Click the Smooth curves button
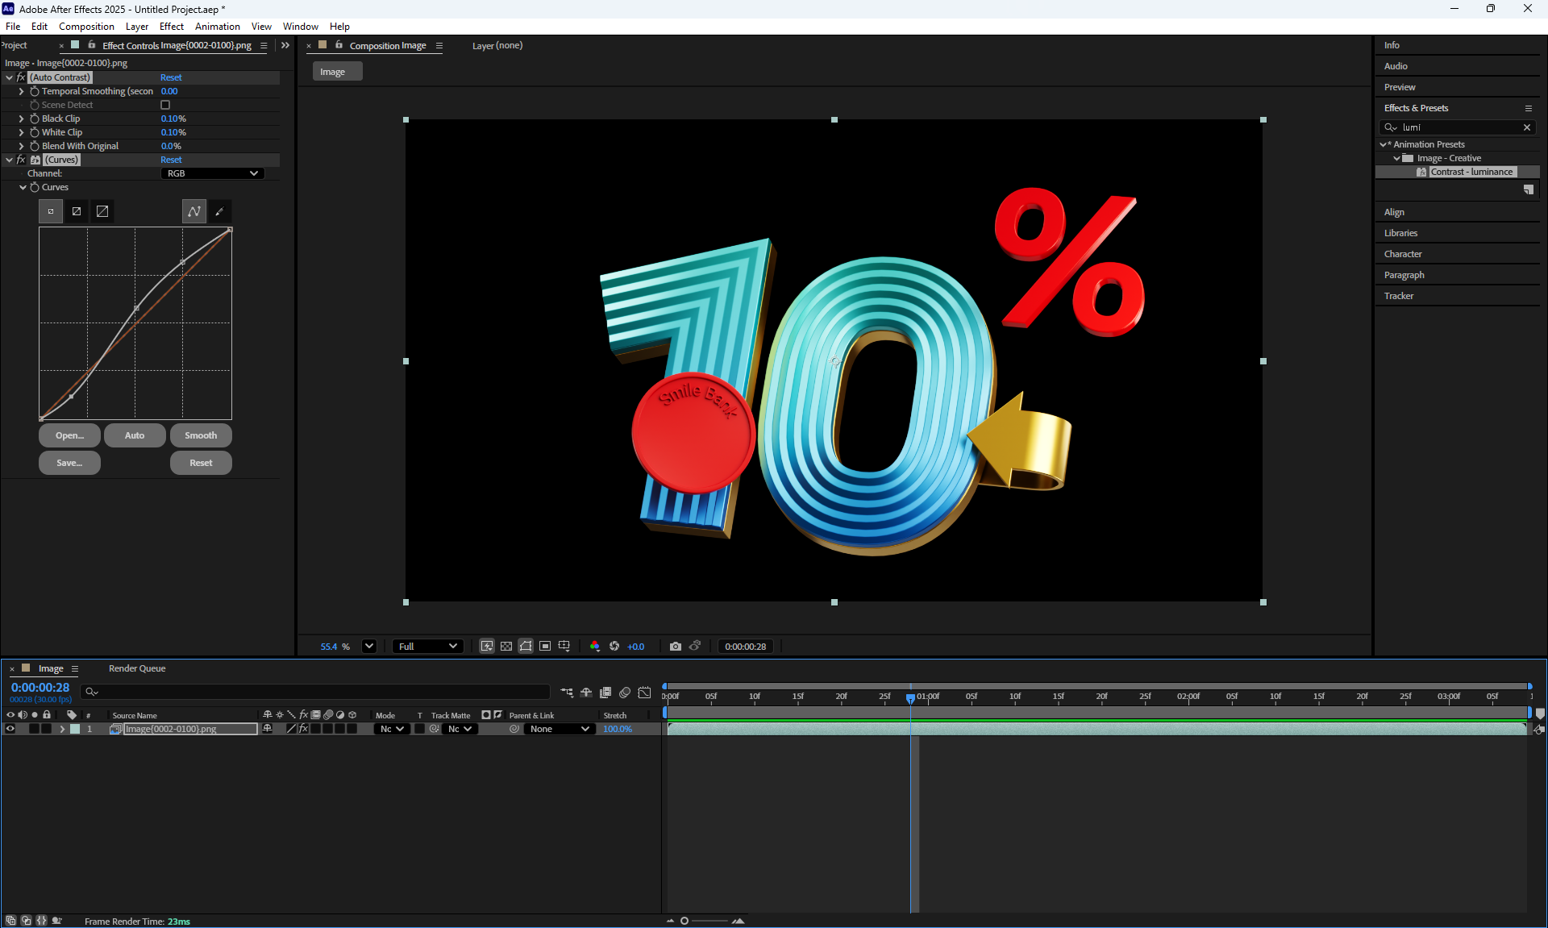 (201, 435)
